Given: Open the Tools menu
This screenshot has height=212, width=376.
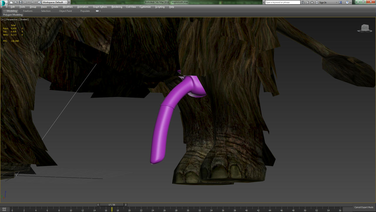Looking at the screenshot, I should pyautogui.click(x=22, y=7).
